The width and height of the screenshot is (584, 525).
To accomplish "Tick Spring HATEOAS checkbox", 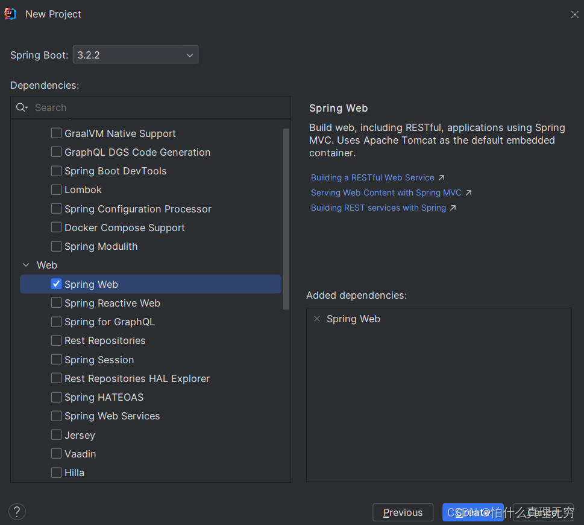I will coord(56,397).
